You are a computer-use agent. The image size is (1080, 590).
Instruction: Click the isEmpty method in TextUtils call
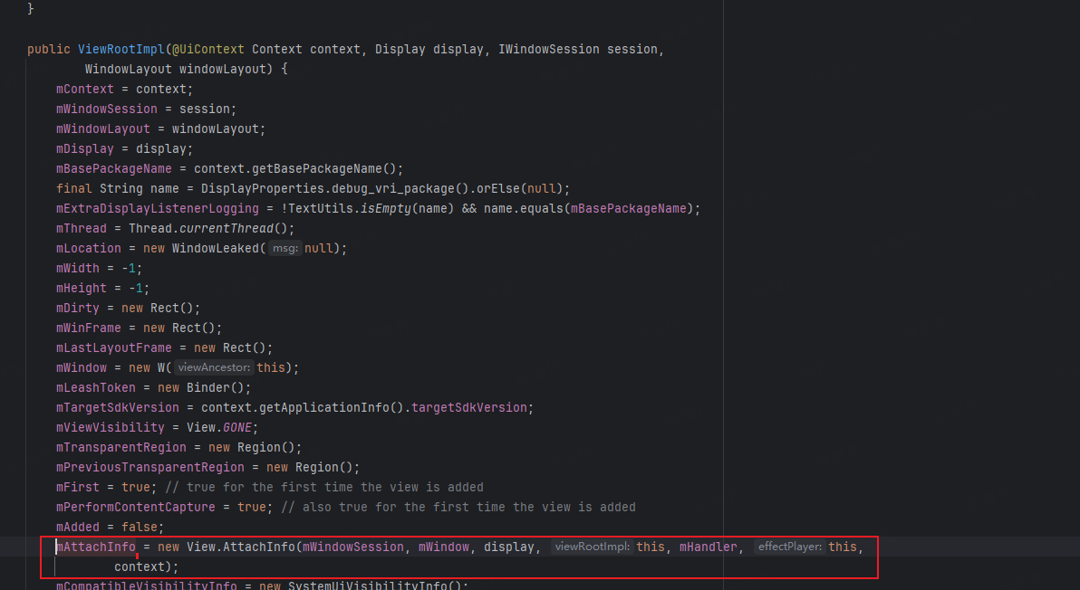[386, 209]
